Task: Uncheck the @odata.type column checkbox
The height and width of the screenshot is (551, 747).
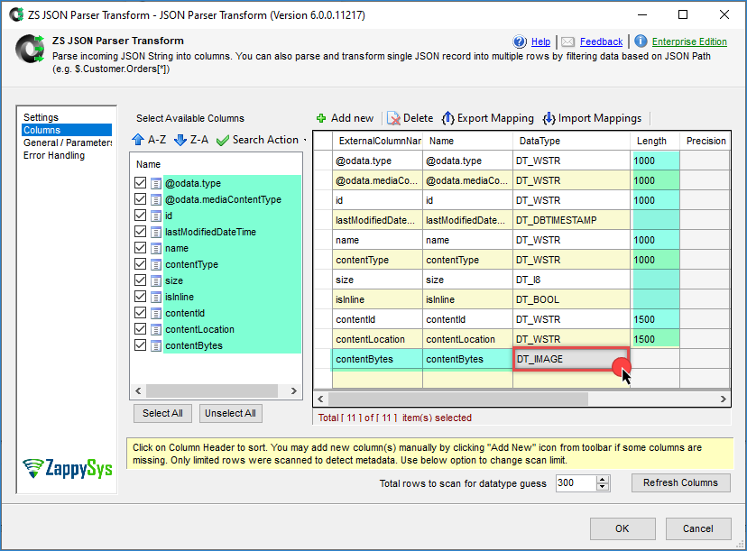Action: pyautogui.click(x=140, y=183)
